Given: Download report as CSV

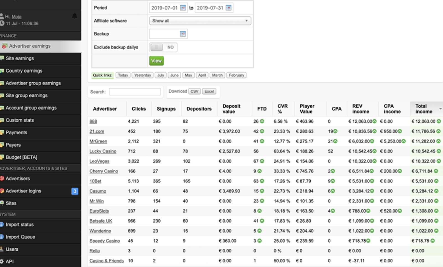Looking at the screenshot, I should [194, 91].
